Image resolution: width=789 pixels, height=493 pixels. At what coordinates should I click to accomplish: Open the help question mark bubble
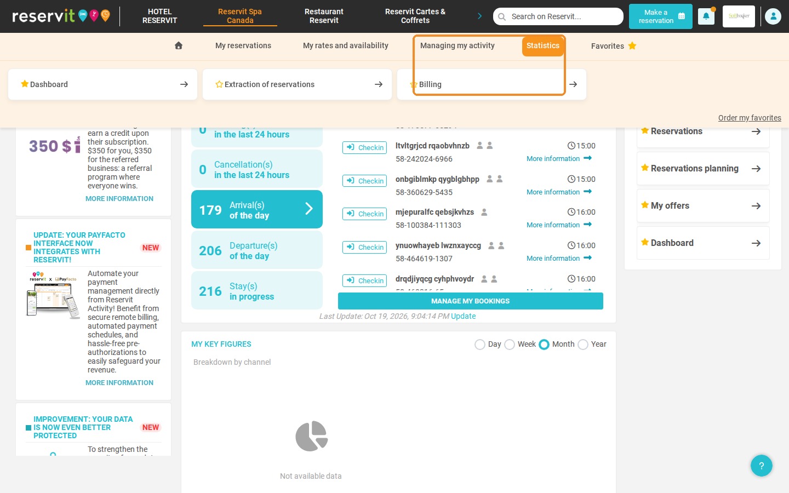(x=762, y=466)
